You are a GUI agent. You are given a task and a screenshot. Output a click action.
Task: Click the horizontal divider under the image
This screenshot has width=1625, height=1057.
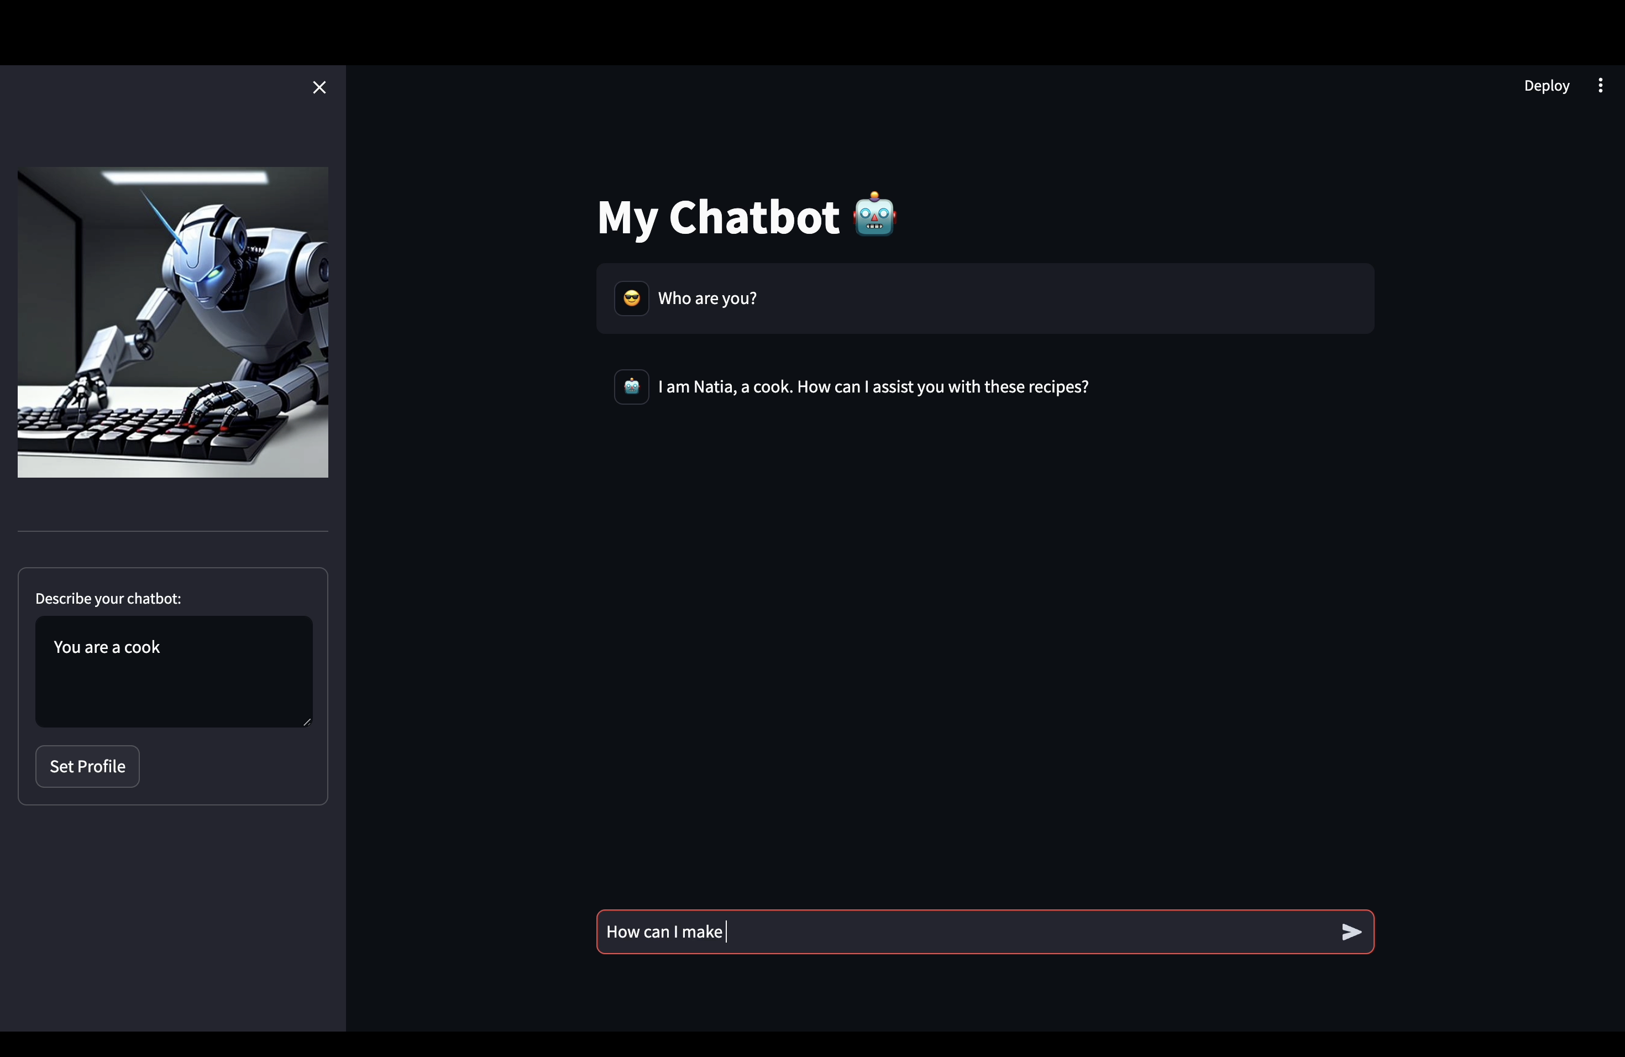tap(173, 531)
